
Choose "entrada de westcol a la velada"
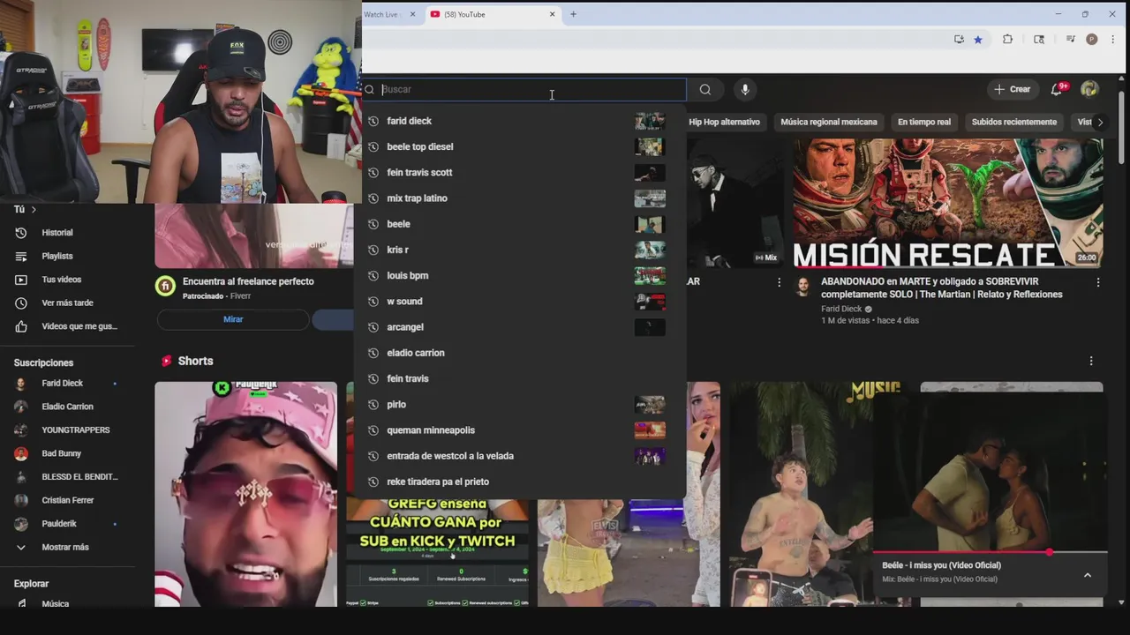[x=520, y=456]
